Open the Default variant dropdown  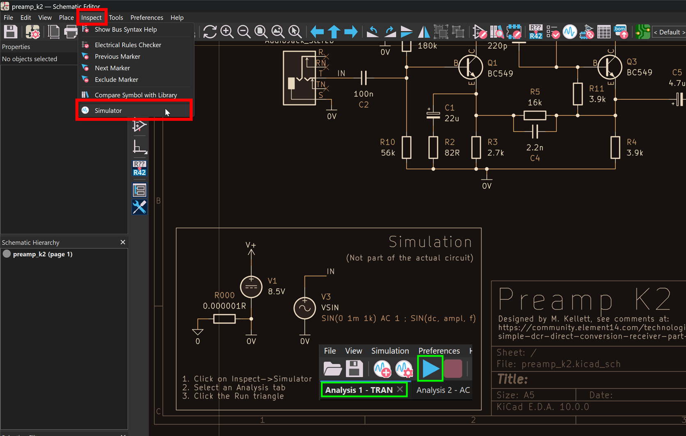(x=669, y=32)
